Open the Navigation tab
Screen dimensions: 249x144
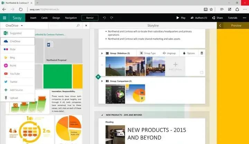click(x=71, y=18)
